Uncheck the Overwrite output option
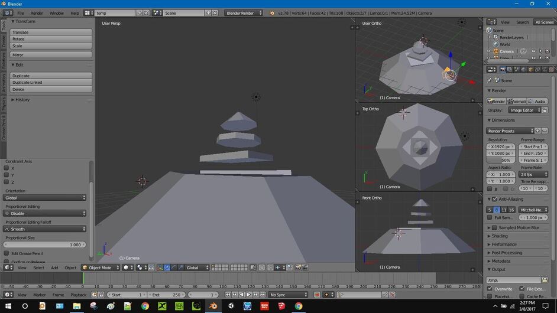 (490, 289)
